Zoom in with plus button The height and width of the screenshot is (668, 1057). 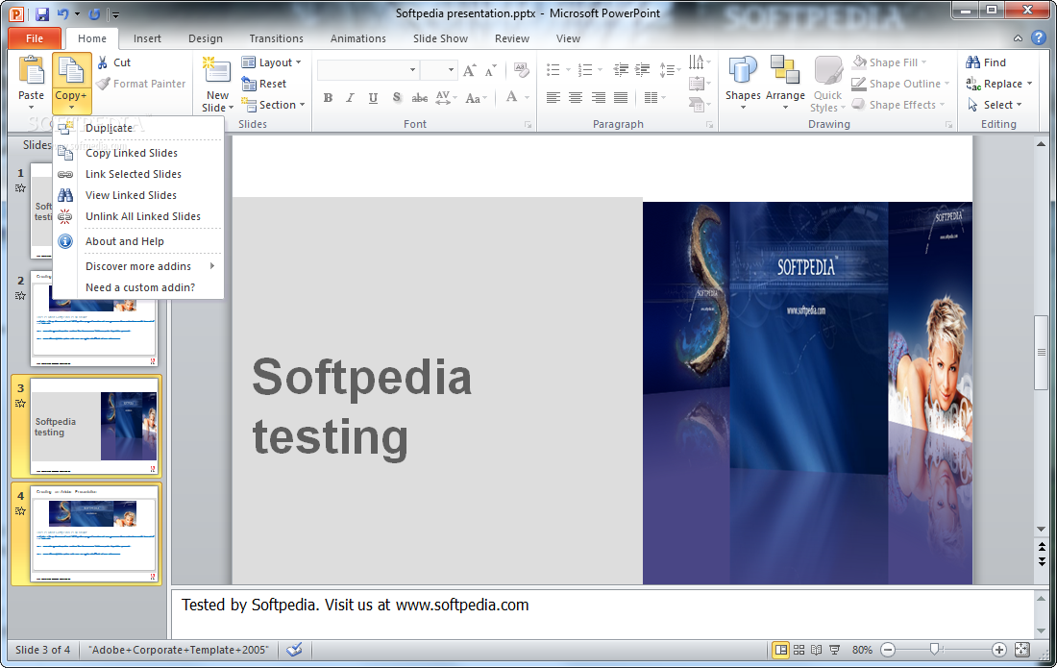pos(999,650)
